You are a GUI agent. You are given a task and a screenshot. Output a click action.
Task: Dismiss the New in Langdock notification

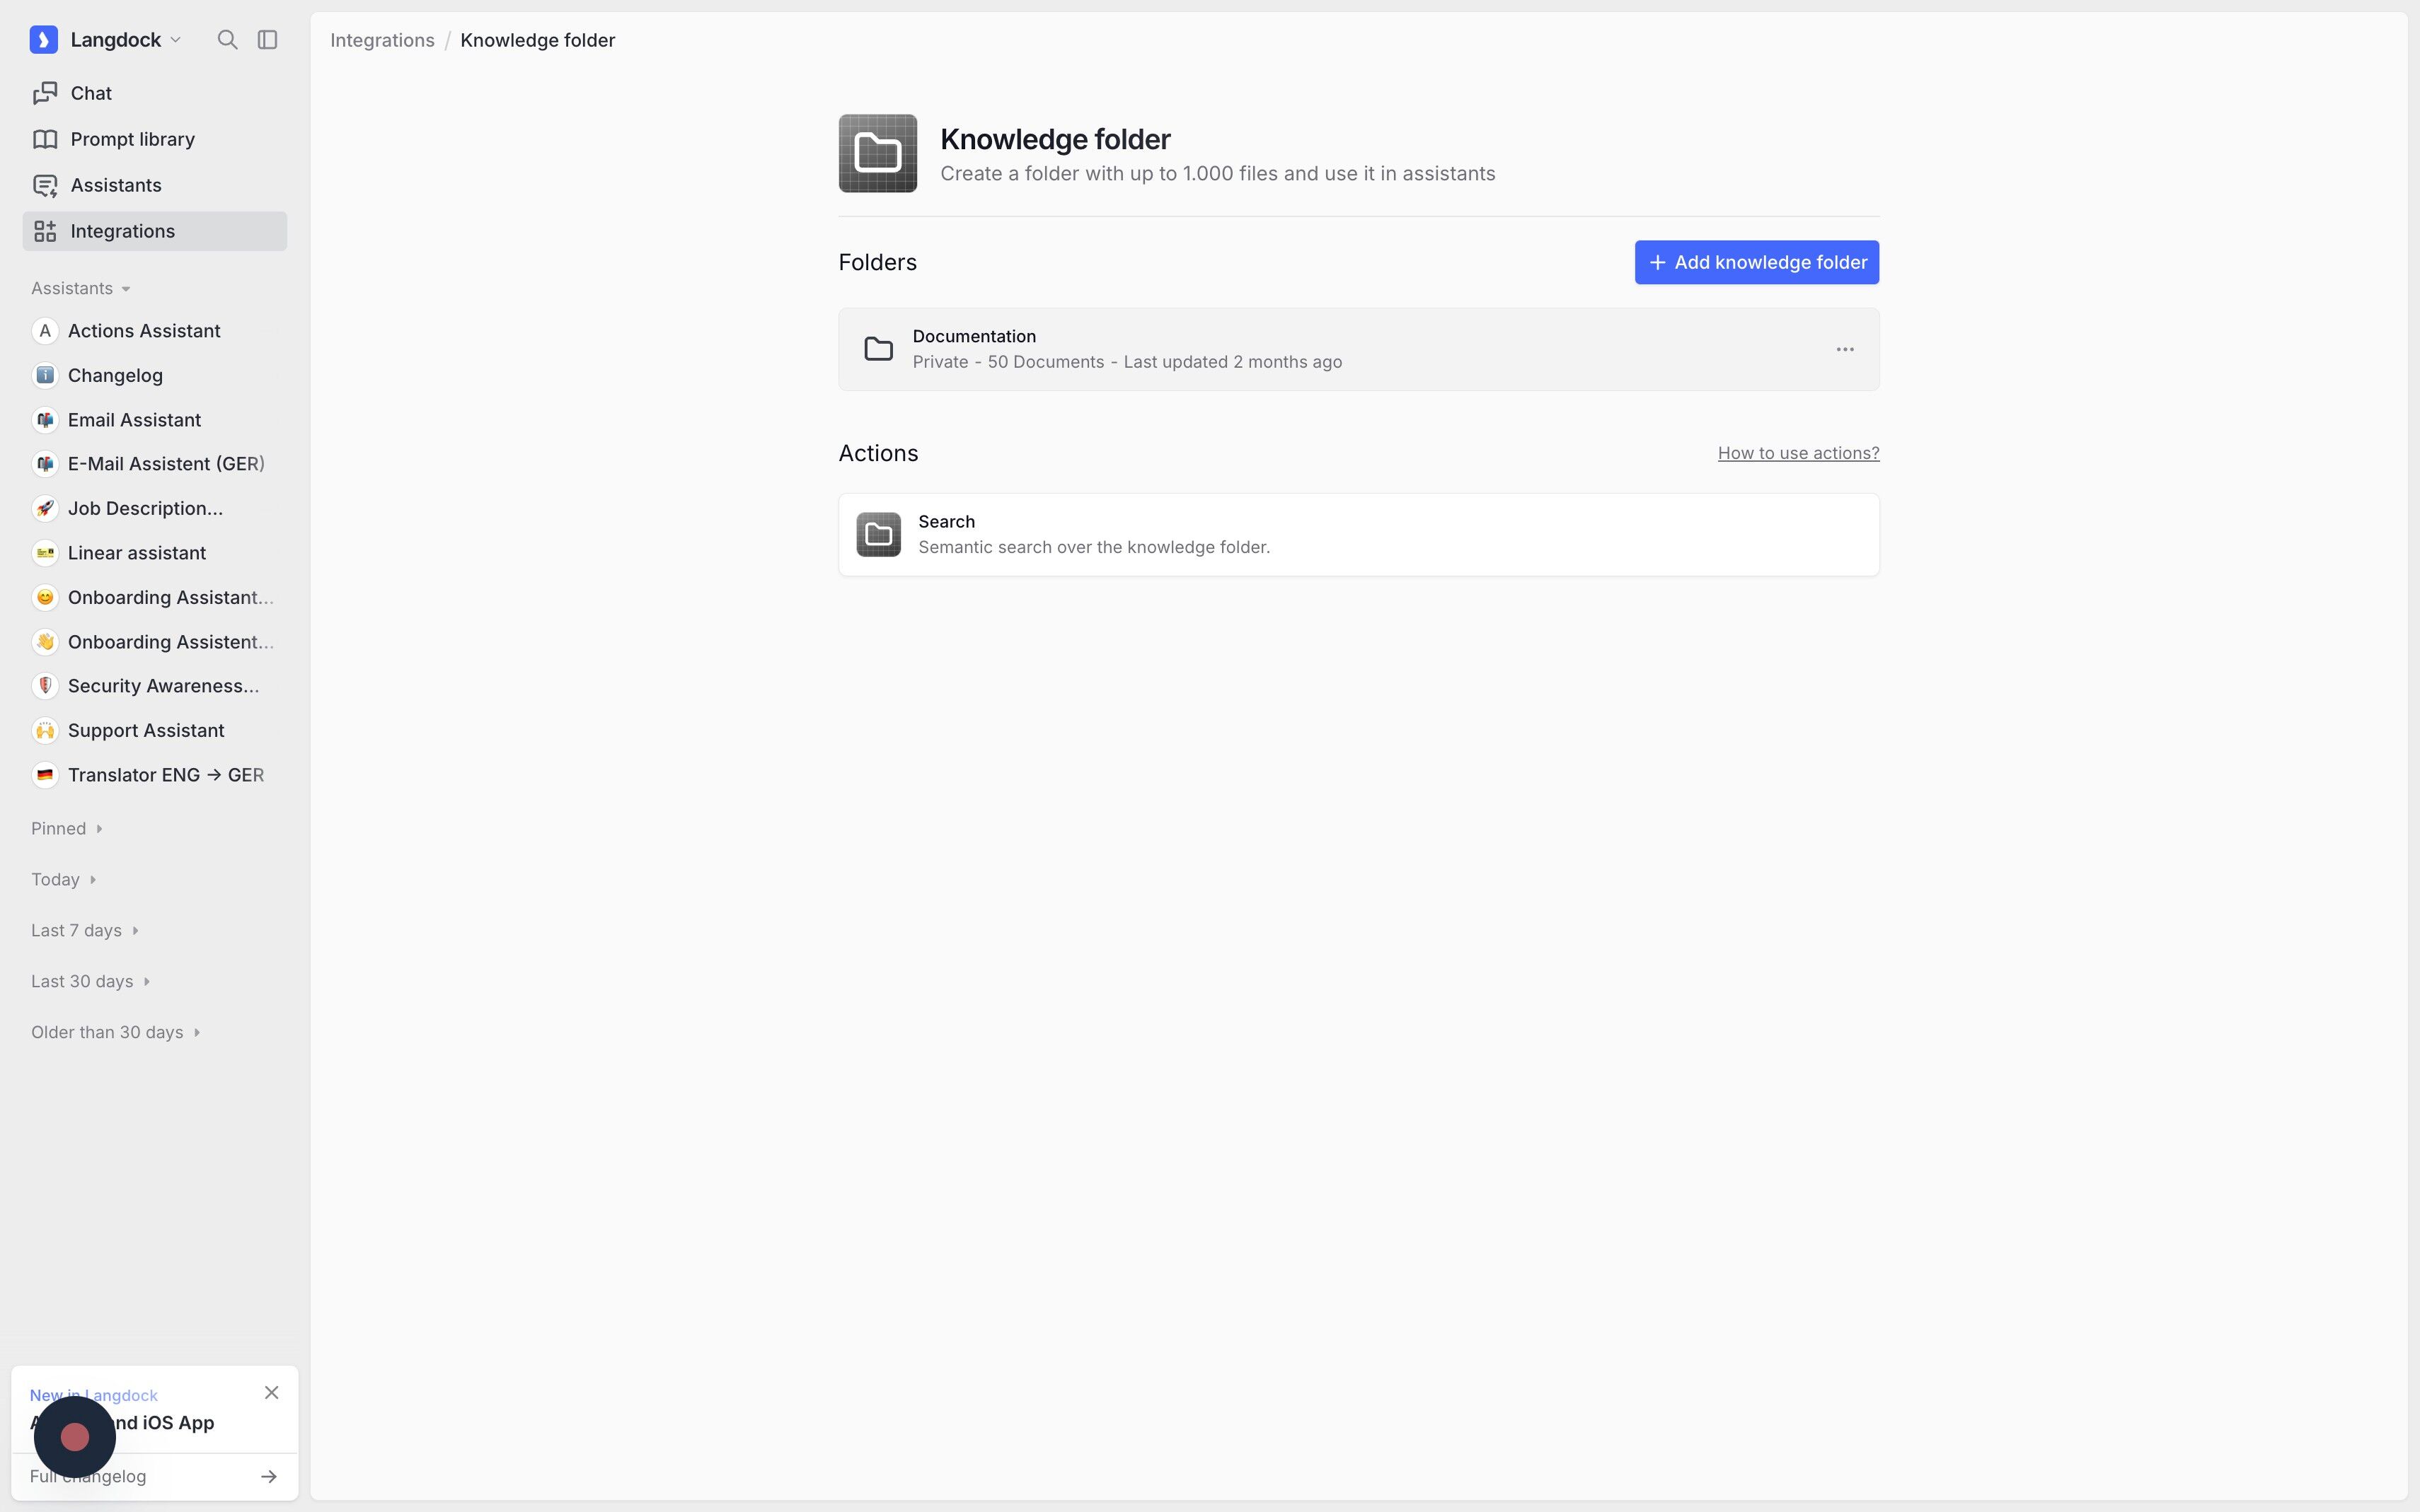(x=271, y=1392)
